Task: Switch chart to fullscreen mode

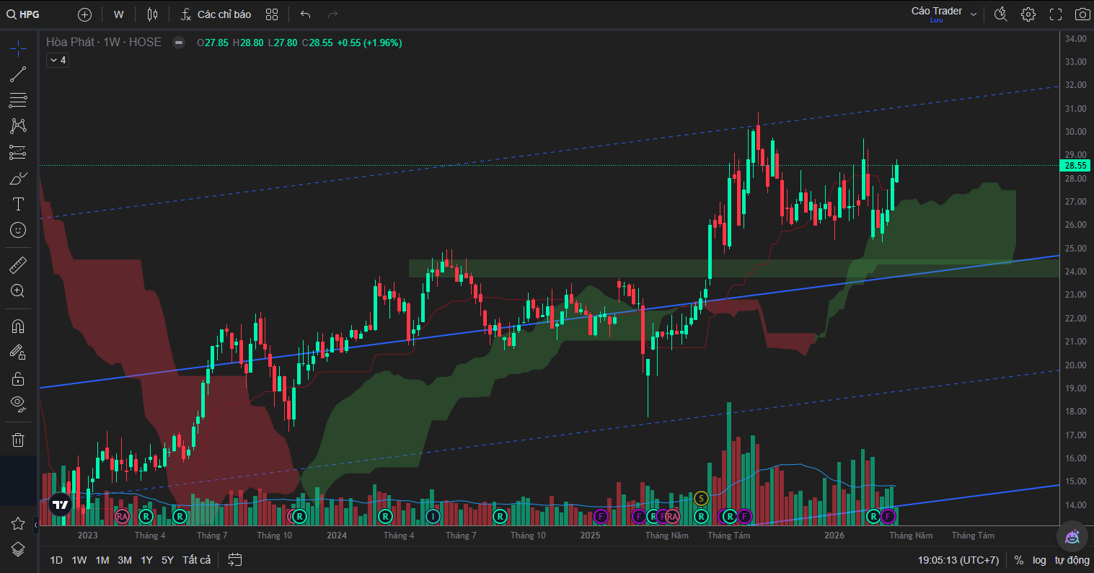Action: pyautogui.click(x=1056, y=14)
